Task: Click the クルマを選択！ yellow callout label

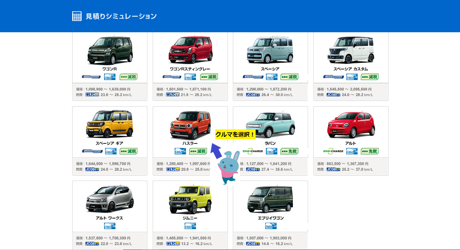Action: [x=235, y=134]
